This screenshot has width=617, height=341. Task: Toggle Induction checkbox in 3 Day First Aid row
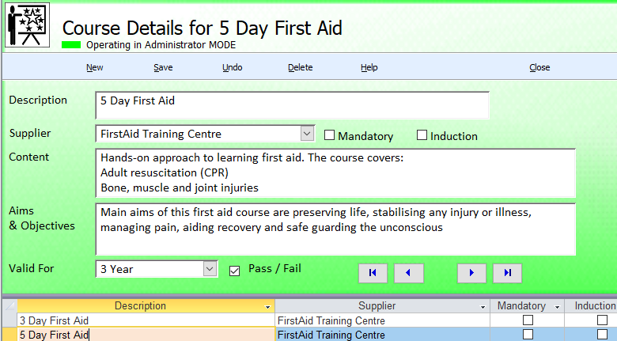click(x=602, y=320)
